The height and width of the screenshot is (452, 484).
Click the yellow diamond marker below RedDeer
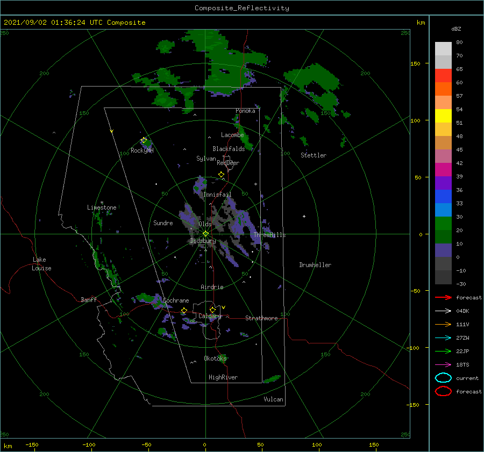(x=221, y=175)
